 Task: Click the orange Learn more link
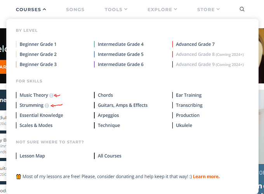pyautogui.click(x=206, y=177)
